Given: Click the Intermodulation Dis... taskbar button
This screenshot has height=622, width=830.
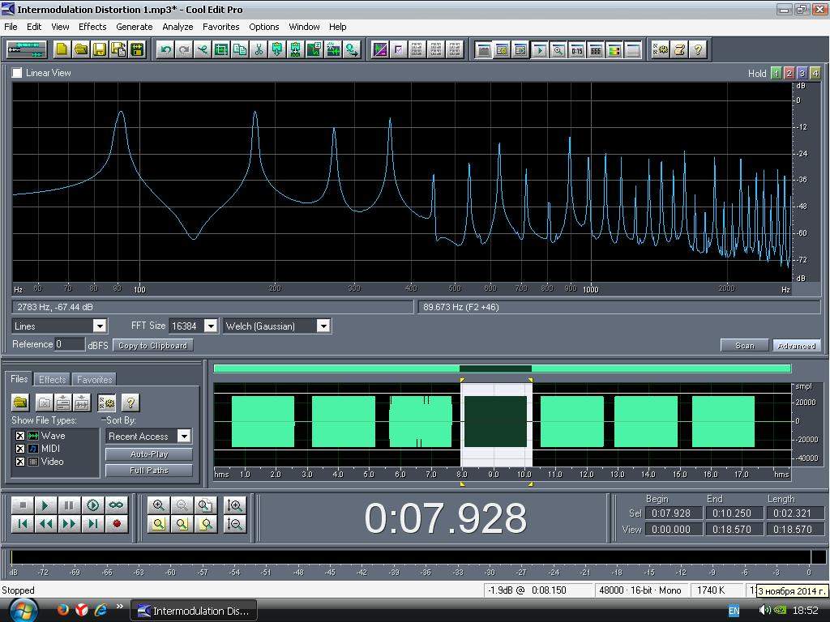Looking at the screenshot, I should (x=193, y=611).
